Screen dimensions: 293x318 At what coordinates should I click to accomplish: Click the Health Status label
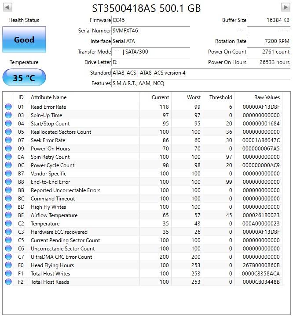pos(24,20)
